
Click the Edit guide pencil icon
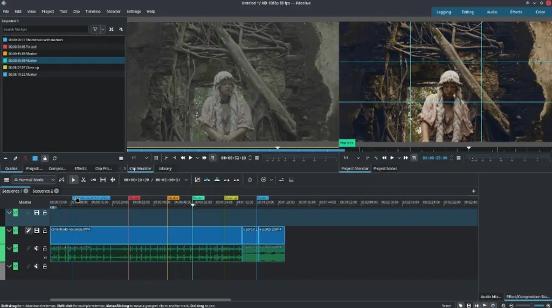pyautogui.click(x=15, y=158)
